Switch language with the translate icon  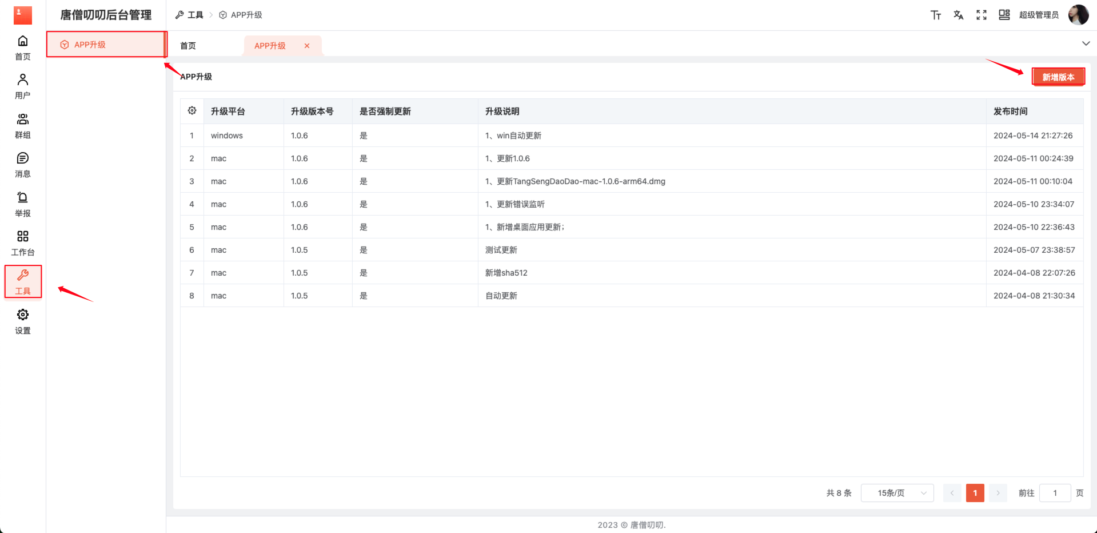tap(958, 15)
